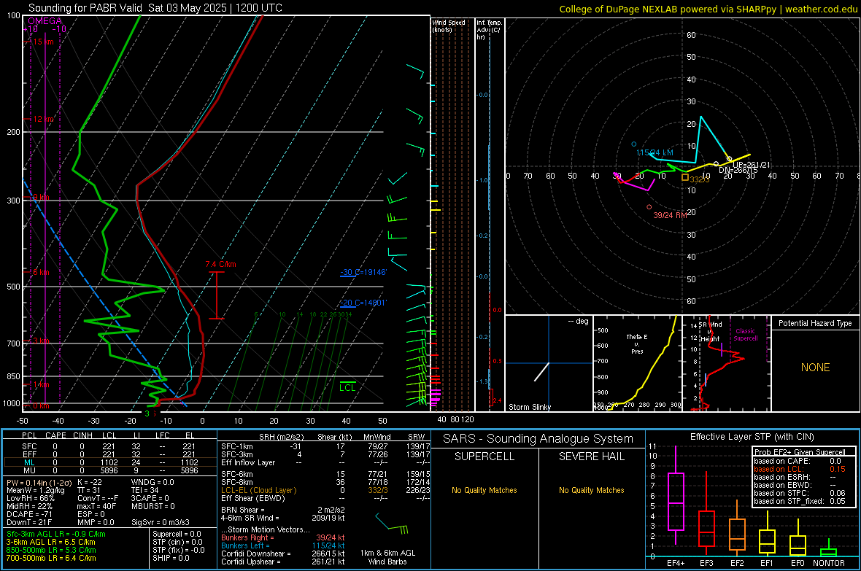Viewport: 861px width, 571px height.
Task: Click the Wind Speed (knots) header
Action: click(449, 26)
